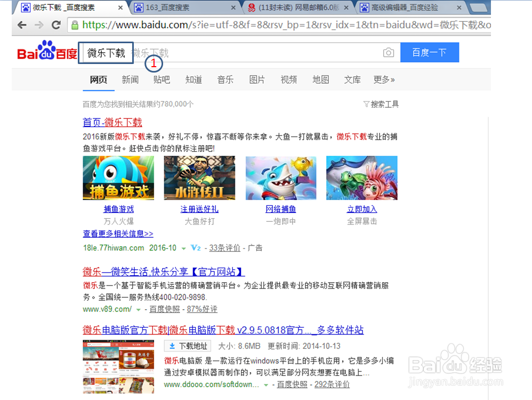The image size is (532, 400).
Task: Switch to the 163_百度搜索 tab
Action: [x=185, y=7]
